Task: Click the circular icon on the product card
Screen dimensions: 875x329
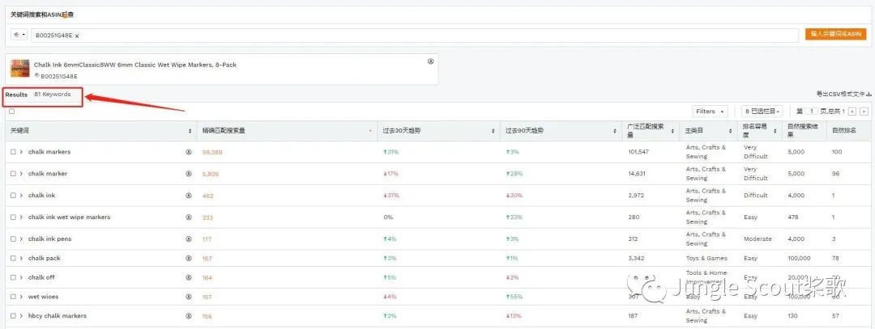Action: point(430,61)
